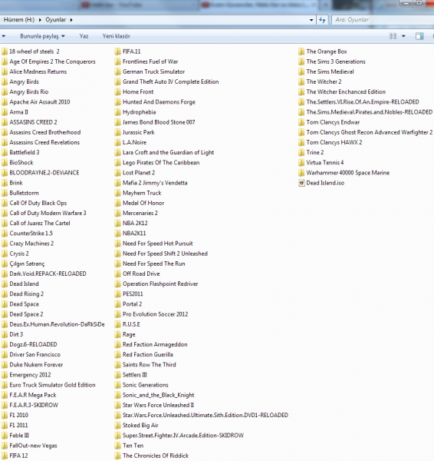Click the refresh icon beside the address bar

click(x=322, y=20)
